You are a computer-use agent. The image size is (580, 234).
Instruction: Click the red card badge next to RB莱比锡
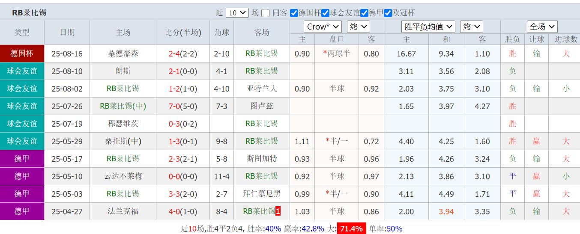pos(278,211)
